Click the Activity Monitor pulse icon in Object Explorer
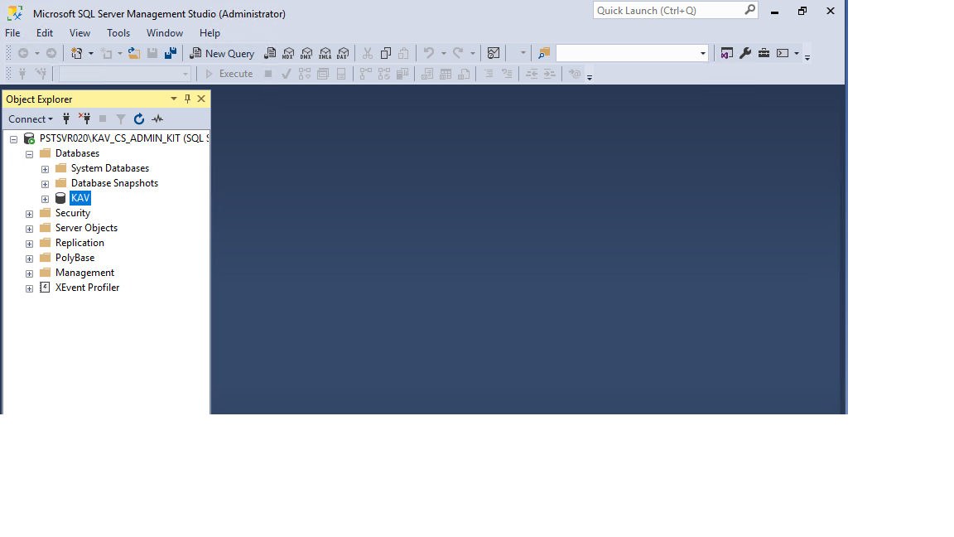This screenshot has width=954, height=537. [157, 119]
